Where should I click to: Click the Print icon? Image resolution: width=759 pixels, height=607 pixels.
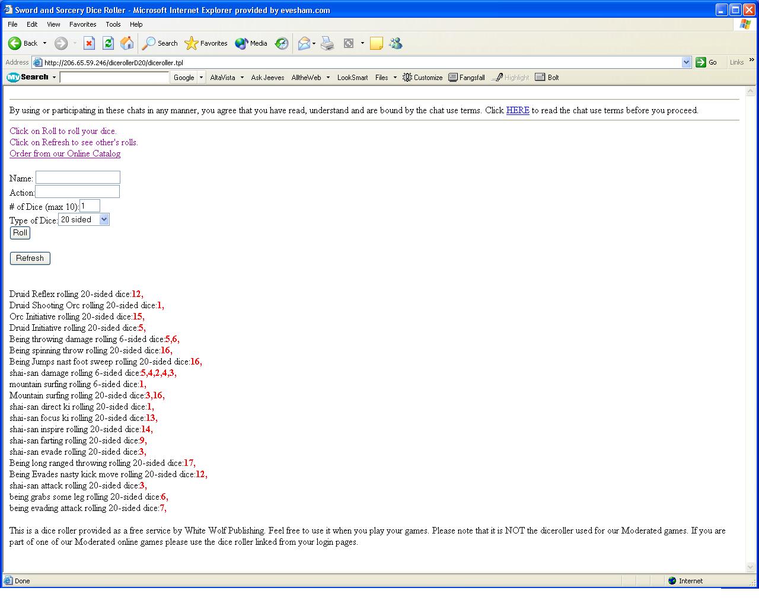click(327, 43)
